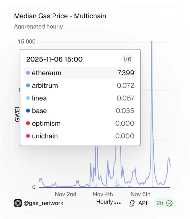
Task: Click the 1/6 series counter badge
Action: coord(127,59)
